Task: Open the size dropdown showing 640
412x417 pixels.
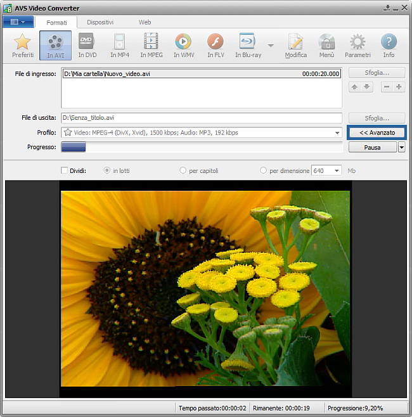Action: (336, 170)
